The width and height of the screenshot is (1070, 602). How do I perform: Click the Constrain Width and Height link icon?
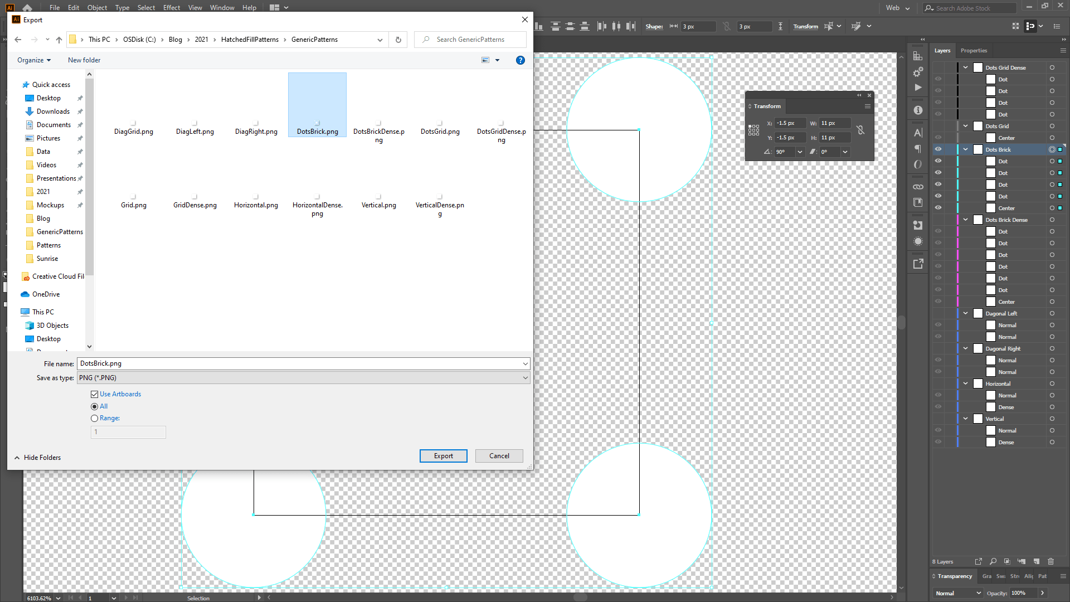(x=860, y=130)
